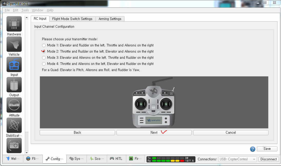This screenshot has width=281, height=166.
Task: Open the Output motor section
Action: click(x=14, y=85)
